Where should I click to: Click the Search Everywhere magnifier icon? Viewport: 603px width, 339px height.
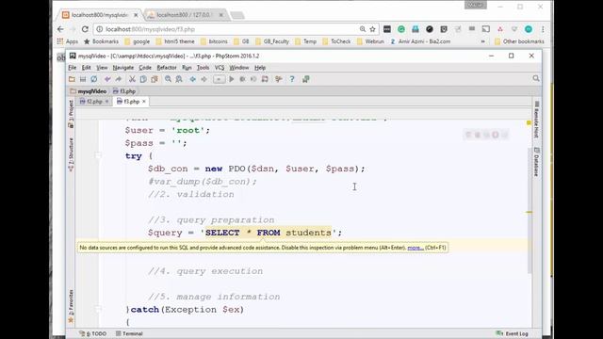(x=536, y=78)
